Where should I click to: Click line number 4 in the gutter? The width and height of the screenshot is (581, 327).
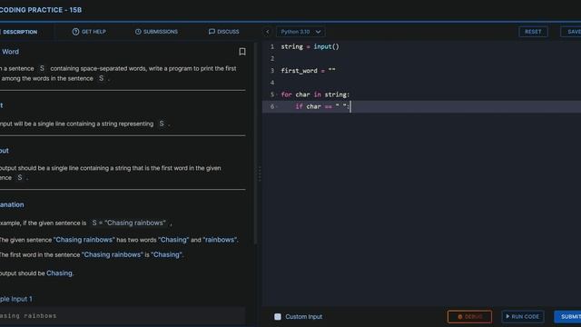click(272, 83)
